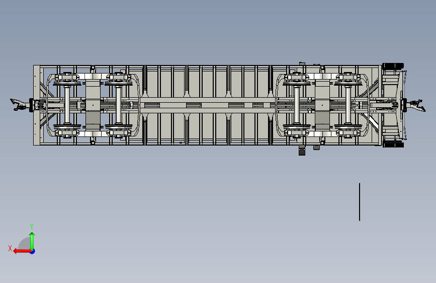Image resolution: width=436 pixels, height=283 pixels.
Task: Click the isolated vertical black line below the model
Action: click(x=360, y=202)
